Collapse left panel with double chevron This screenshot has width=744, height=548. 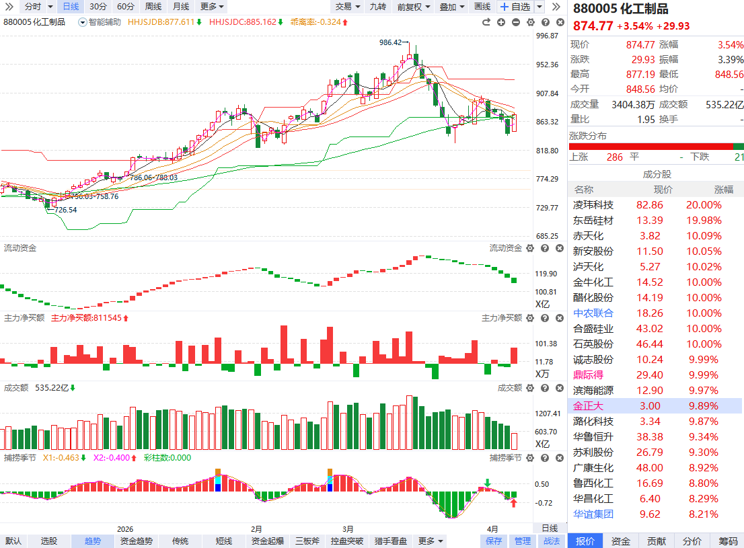[x=9, y=7]
